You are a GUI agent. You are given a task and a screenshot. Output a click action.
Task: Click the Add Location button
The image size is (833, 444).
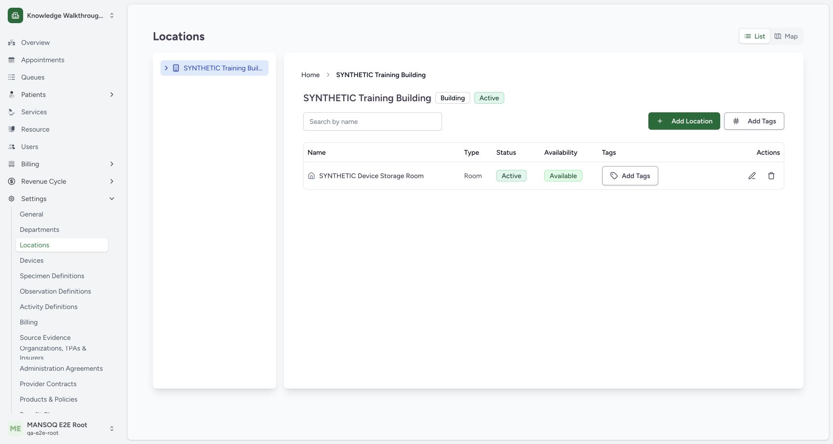tap(684, 121)
